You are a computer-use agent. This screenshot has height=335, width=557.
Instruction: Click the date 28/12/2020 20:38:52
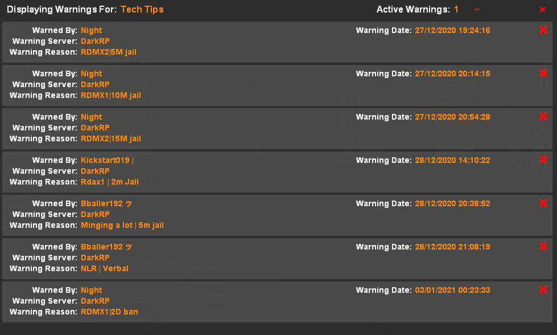tap(452, 203)
